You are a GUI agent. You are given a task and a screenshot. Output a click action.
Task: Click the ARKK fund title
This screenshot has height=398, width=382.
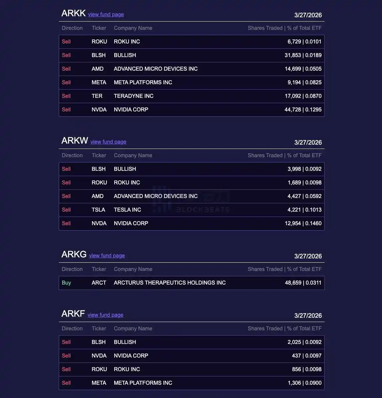(x=73, y=13)
